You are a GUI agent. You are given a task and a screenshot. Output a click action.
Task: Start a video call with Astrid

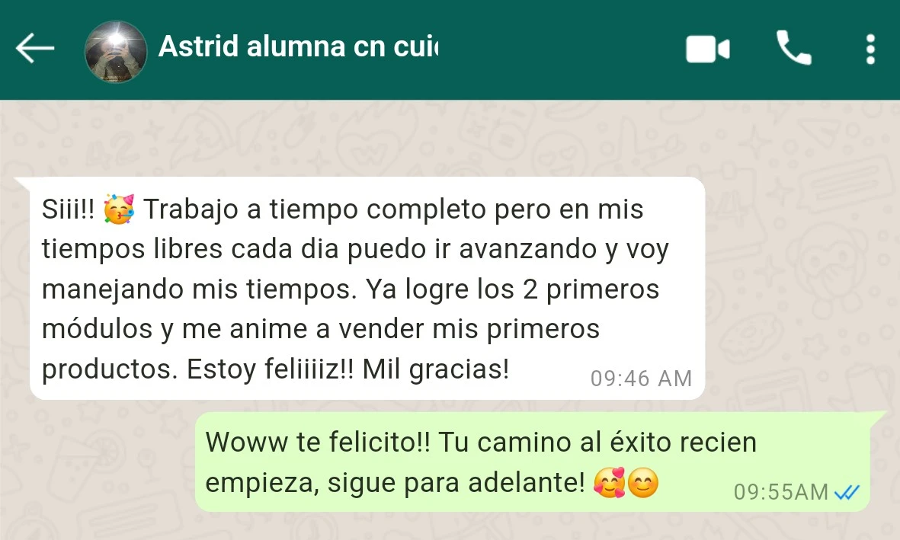point(707,49)
